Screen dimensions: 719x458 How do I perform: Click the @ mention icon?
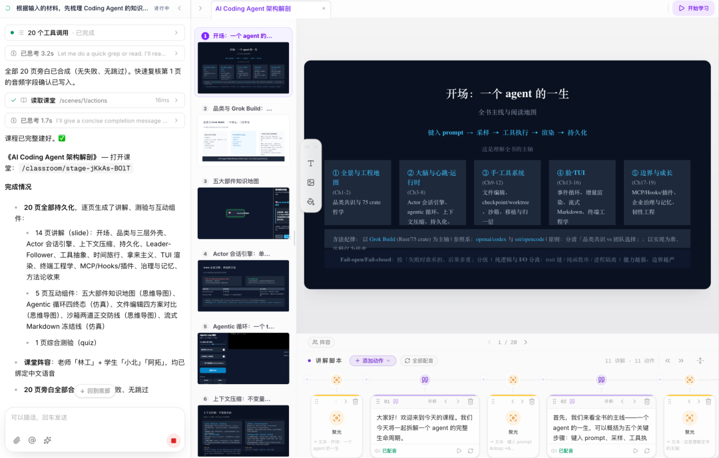[32, 440]
